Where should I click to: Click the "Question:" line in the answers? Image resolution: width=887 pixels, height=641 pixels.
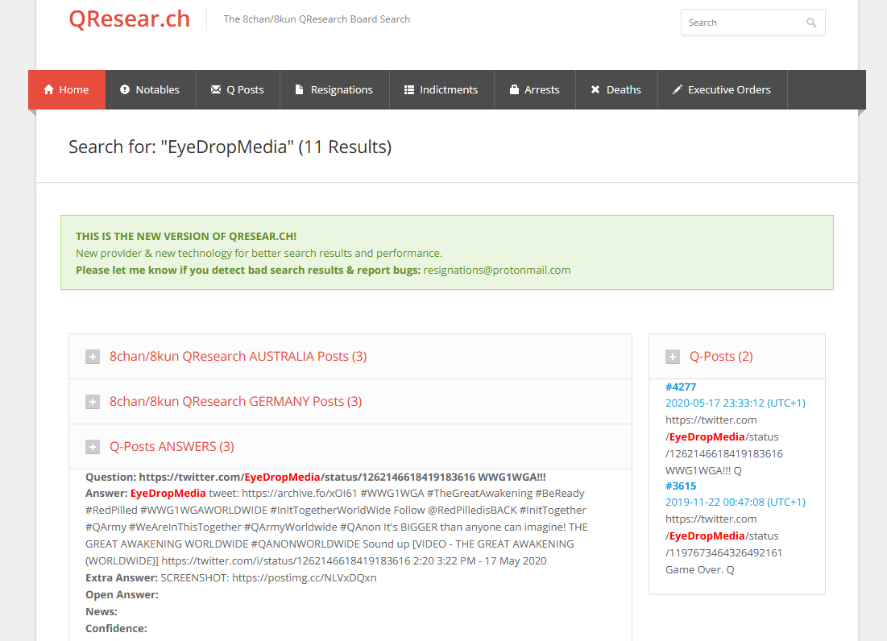tap(316, 477)
